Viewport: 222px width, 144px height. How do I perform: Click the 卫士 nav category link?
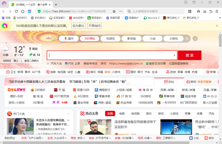[11, 72]
